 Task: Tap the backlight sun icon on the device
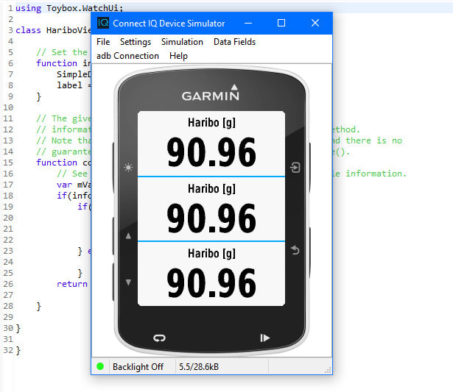(128, 167)
